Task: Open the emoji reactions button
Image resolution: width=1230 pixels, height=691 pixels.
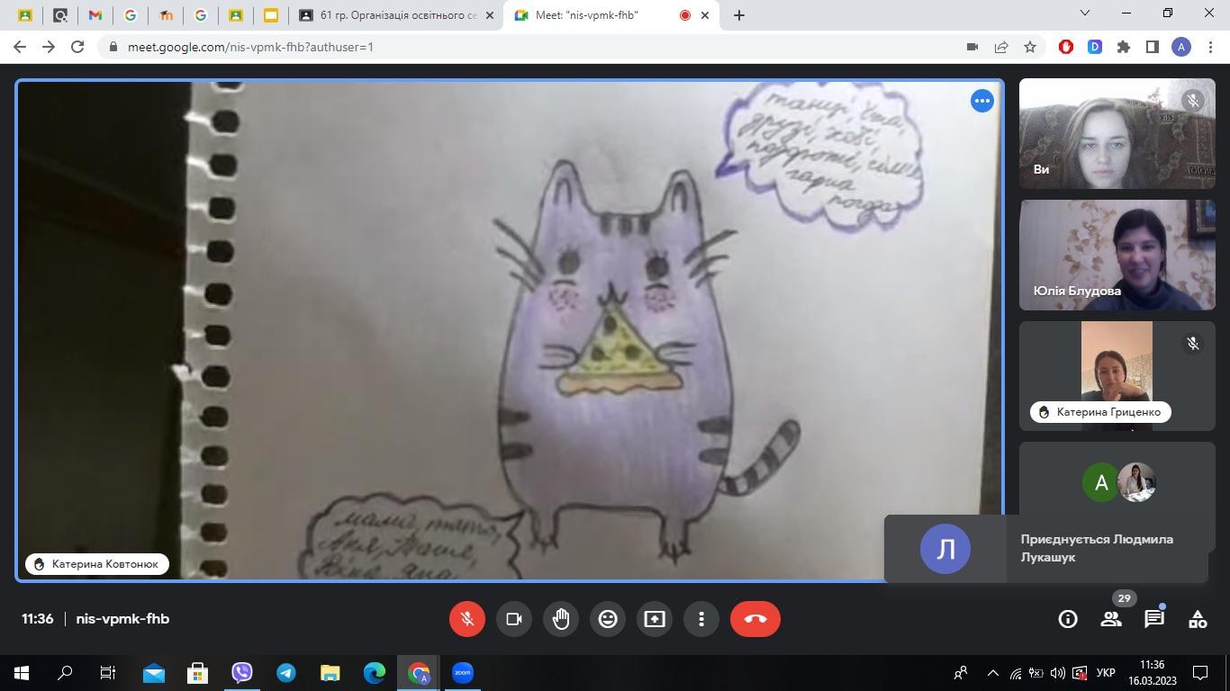Action: pos(608,619)
